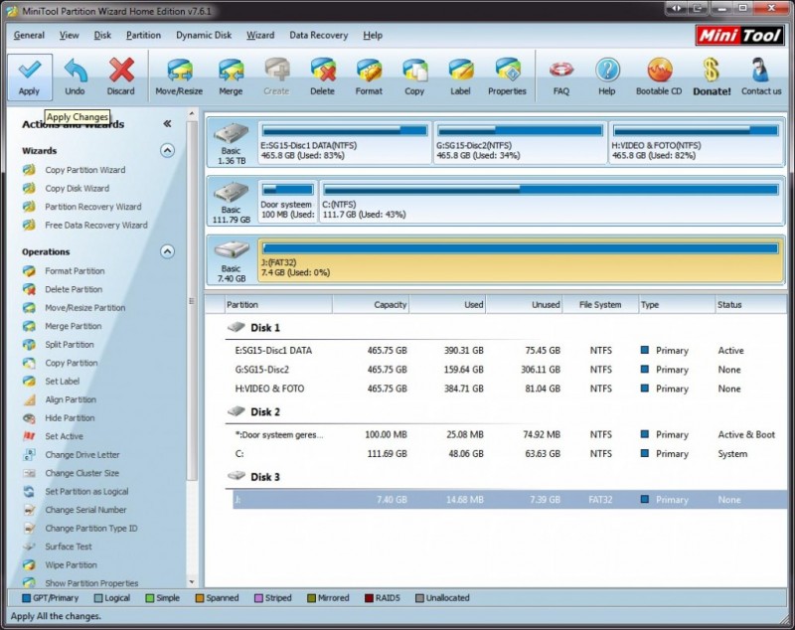Image resolution: width=795 pixels, height=630 pixels.
Task: Select E:SG15-Disc1 DATA partition block in disk map
Action: click(344, 142)
